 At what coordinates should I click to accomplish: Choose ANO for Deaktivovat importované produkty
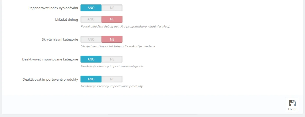[91, 79]
